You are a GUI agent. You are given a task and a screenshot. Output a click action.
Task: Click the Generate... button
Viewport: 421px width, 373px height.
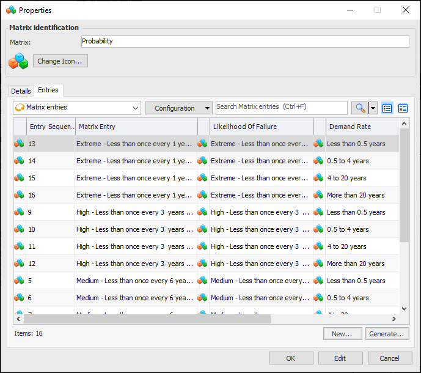click(387, 333)
